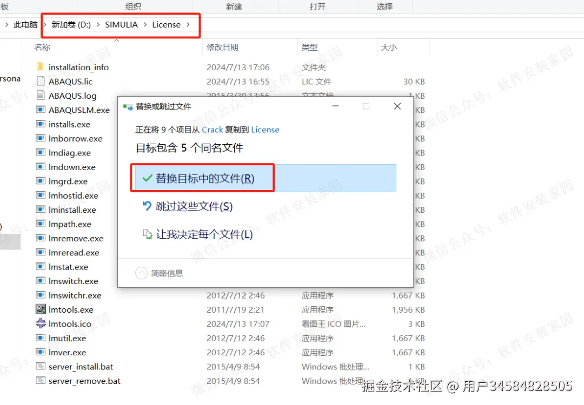Viewport: 584px width, 405px height.
Task: Click the lmreread.exe application icon
Action: 41,252
